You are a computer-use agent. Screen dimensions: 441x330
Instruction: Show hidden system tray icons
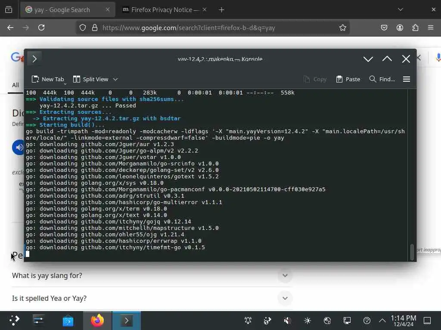pyautogui.click(x=382, y=321)
